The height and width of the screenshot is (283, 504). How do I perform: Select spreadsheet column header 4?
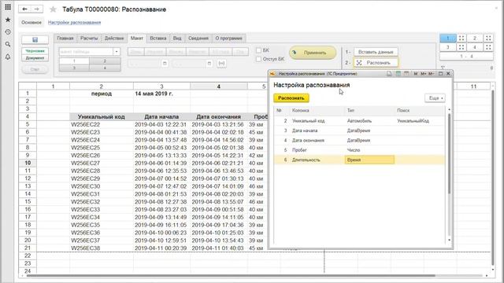coord(219,86)
